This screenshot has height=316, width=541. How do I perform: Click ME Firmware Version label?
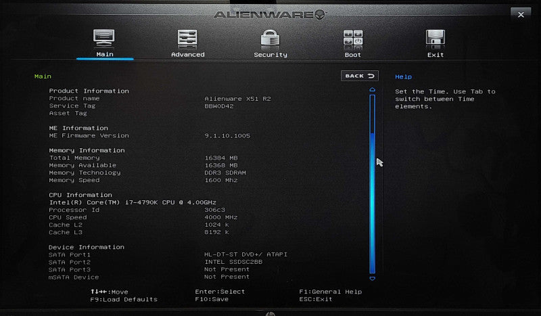(89, 136)
